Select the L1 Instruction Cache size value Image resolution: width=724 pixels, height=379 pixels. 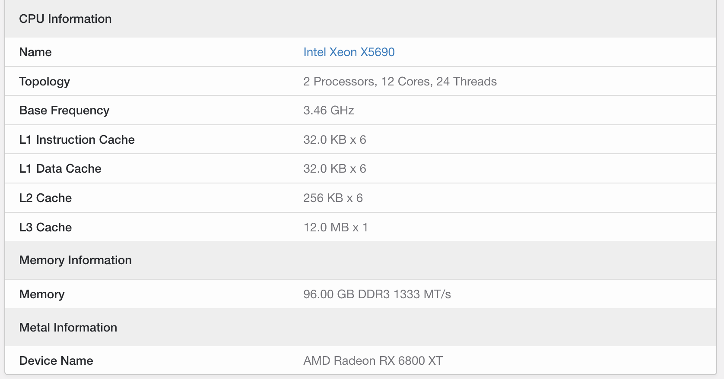click(334, 140)
